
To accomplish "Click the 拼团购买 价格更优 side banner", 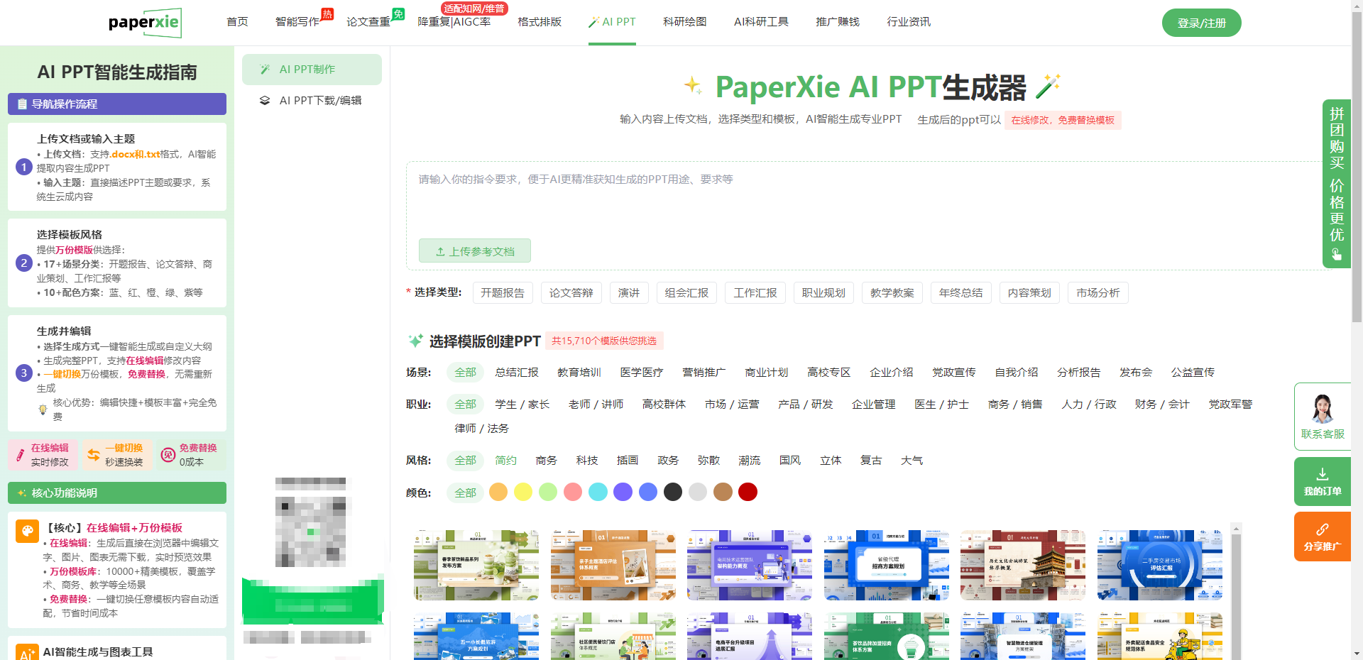I will pos(1336,183).
